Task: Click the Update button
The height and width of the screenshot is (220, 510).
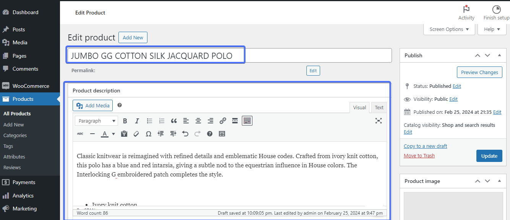Action: pos(489,156)
